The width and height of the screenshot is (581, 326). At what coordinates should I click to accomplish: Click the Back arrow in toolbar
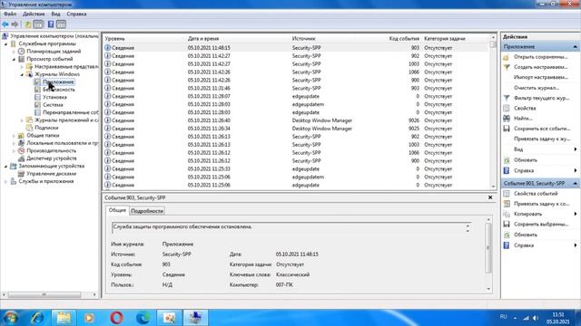[x=5, y=24]
